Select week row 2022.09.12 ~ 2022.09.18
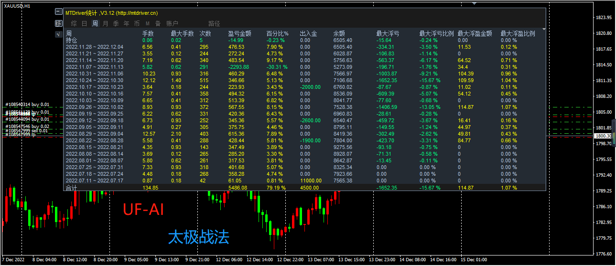616x266 pixels. click(x=94, y=120)
